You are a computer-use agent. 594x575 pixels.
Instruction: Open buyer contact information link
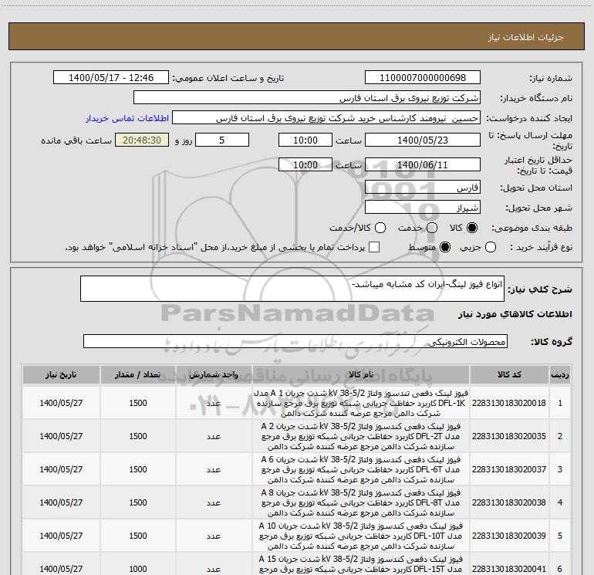pyautogui.click(x=127, y=118)
